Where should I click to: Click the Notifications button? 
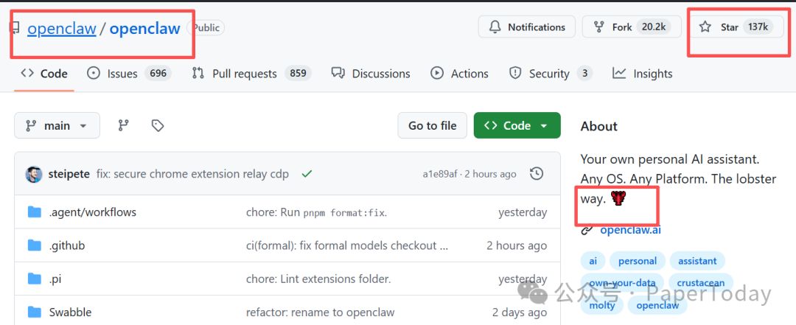pos(526,27)
